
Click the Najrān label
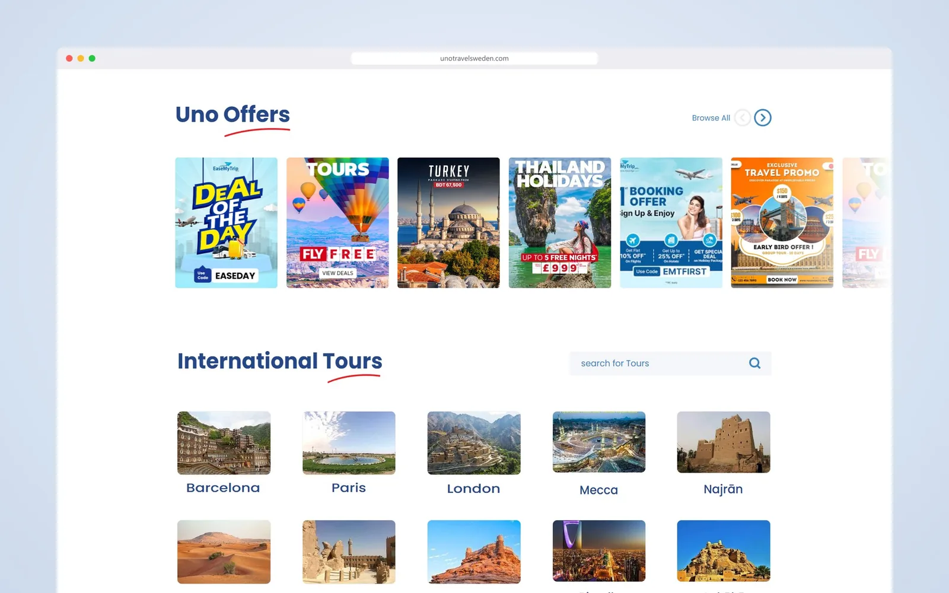723,489
